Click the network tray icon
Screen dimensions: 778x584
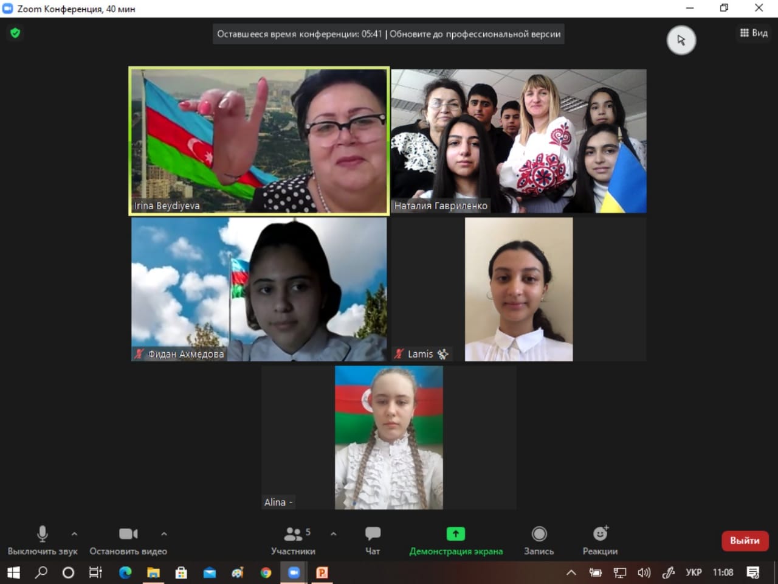[620, 572]
